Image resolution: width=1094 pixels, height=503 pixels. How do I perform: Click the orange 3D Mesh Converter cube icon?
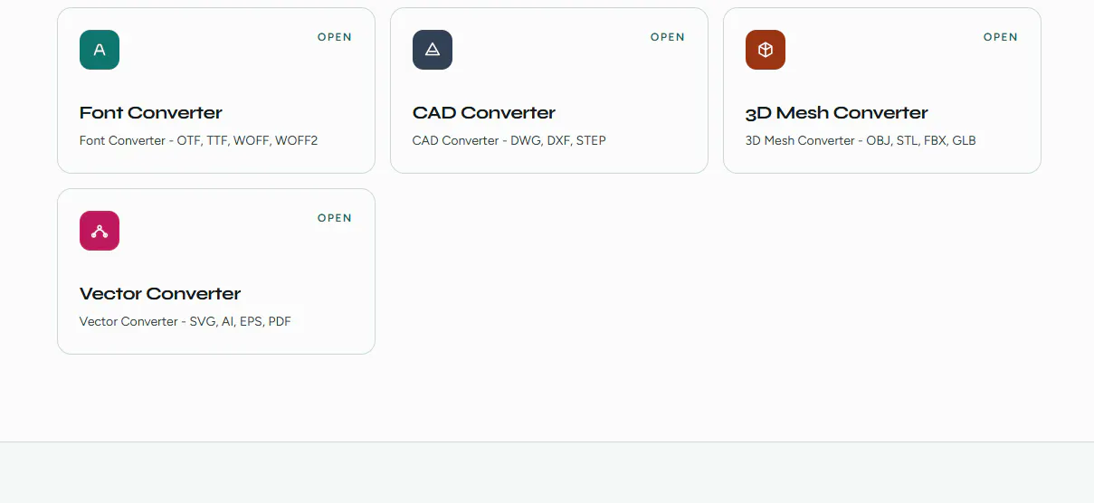point(766,50)
